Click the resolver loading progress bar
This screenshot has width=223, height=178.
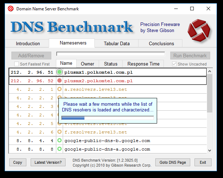(108, 118)
